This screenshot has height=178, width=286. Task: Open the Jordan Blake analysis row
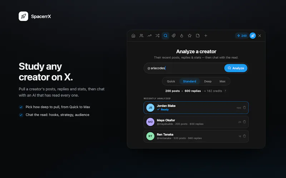(x=196, y=108)
